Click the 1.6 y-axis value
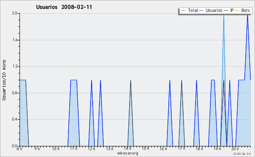This screenshot has width=255, height=157. click(x=14, y=40)
